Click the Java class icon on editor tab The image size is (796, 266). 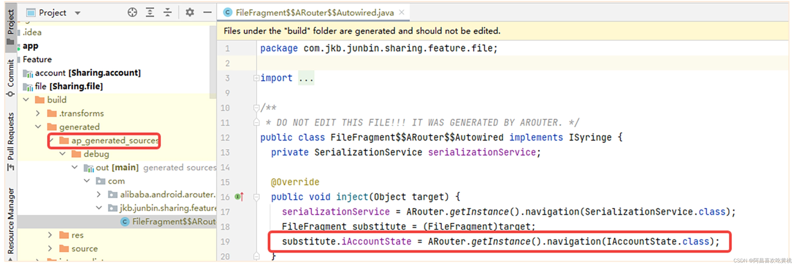[228, 13]
